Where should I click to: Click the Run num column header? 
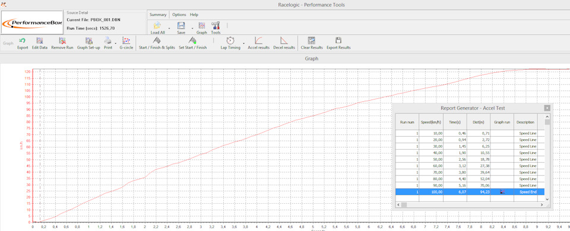tap(407, 122)
